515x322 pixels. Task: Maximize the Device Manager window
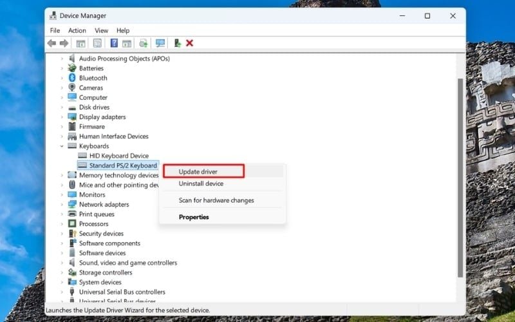pyautogui.click(x=427, y=15)
